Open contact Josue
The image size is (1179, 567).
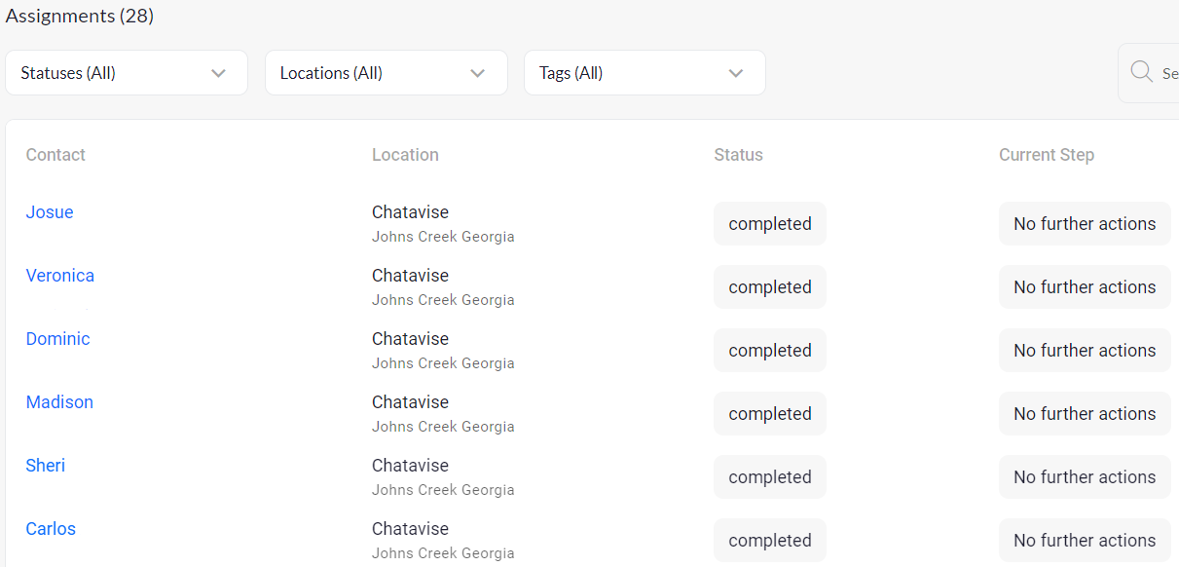click(50, 212)
